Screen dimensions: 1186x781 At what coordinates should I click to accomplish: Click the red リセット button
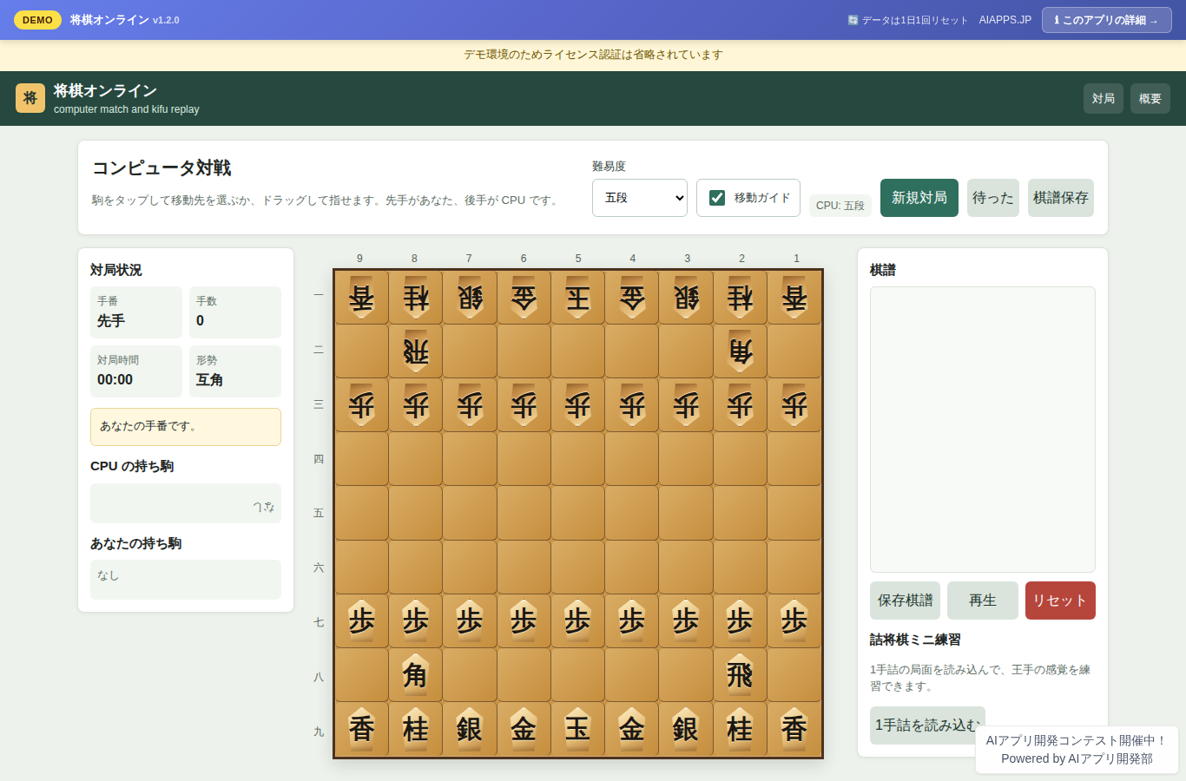tap(1060, 601)
